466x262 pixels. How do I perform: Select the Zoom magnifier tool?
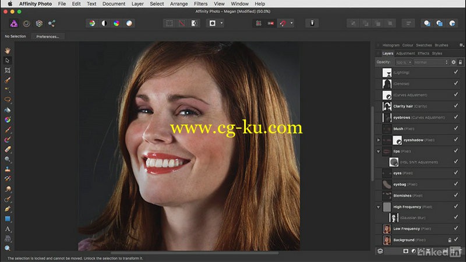tap(8, 249)
